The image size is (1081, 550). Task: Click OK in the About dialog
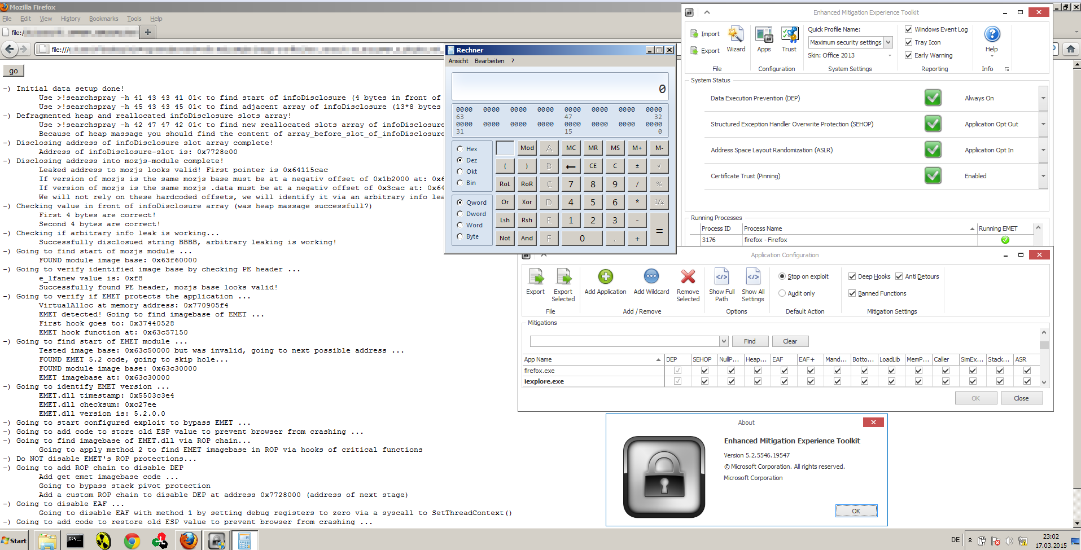click(x=856, y=511)
